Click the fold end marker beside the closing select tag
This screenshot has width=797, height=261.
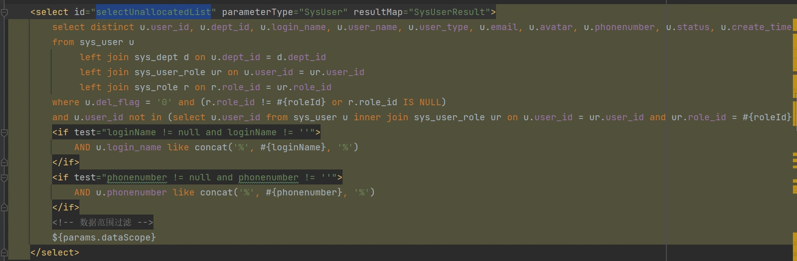4,252
